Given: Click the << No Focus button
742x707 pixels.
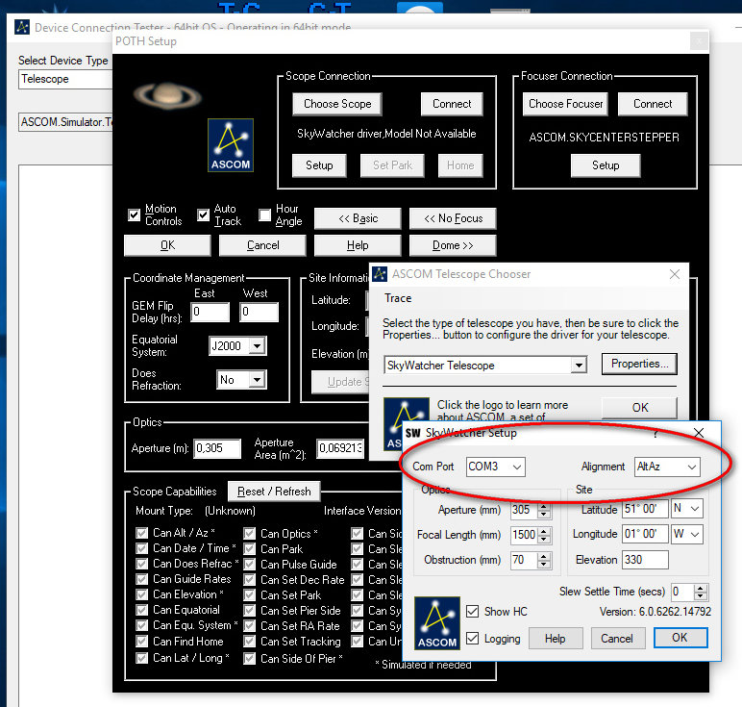Looking at the screenshot, I should pyautogui.click(x=453, y=218).
